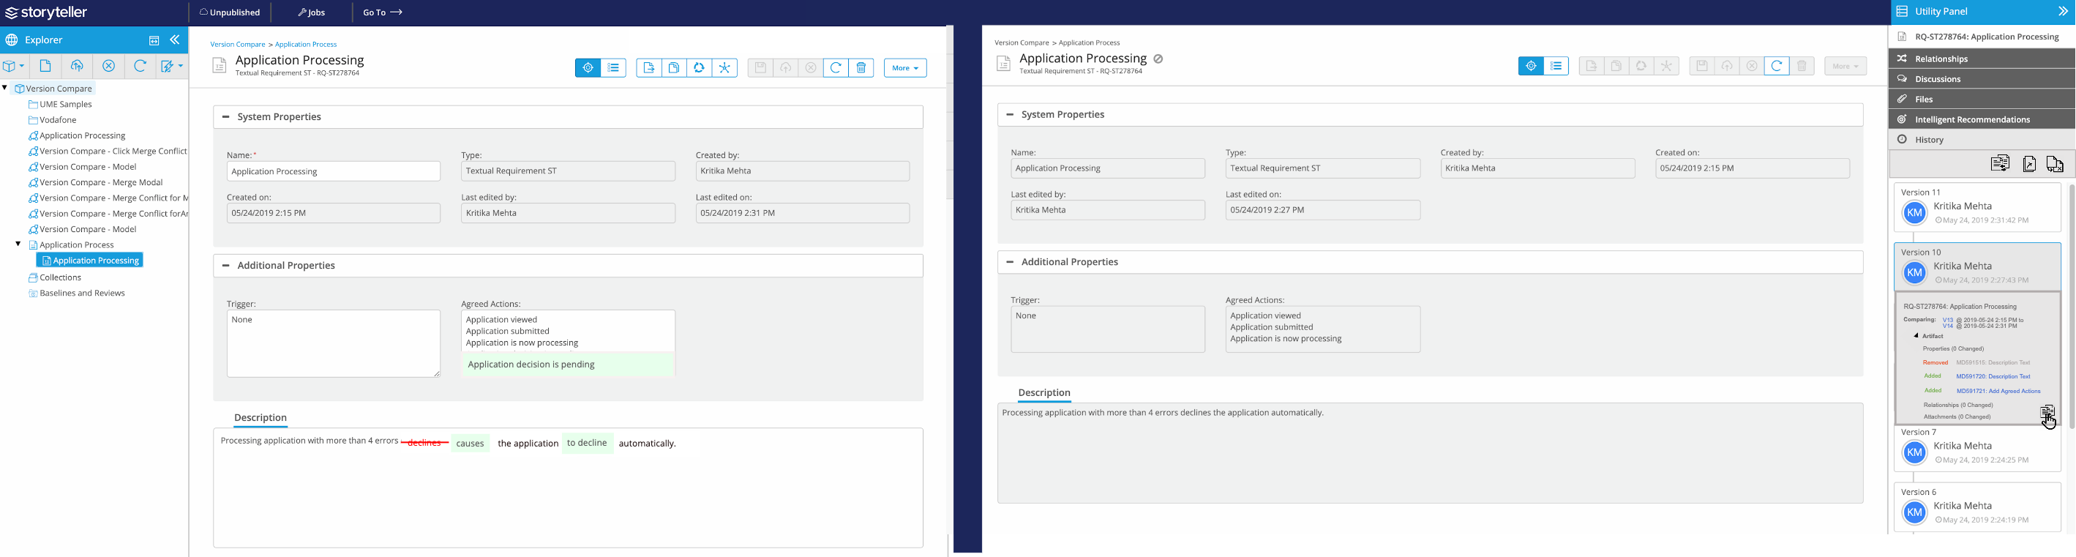The image size is (2076, 557).
Task: Select the Vodafone folder
Action: click(53, 120)
